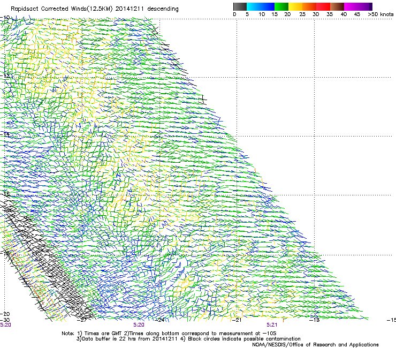Click the '10' legend scale label
This screenshot has width=396, height=348.
pyautogui.click(x=262, y=14)
